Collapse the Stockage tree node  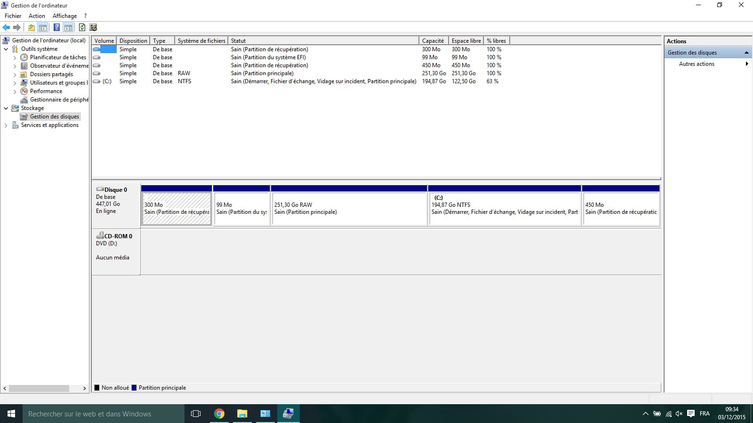pyautogui.click(x=6, y=108)
